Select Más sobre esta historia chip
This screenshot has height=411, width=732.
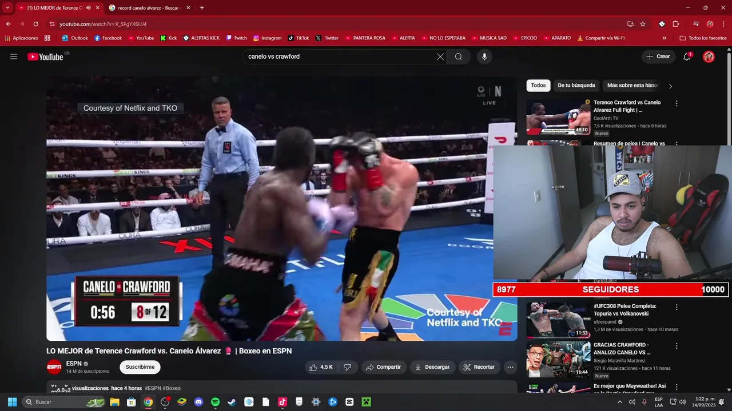(x=632, y=86)
